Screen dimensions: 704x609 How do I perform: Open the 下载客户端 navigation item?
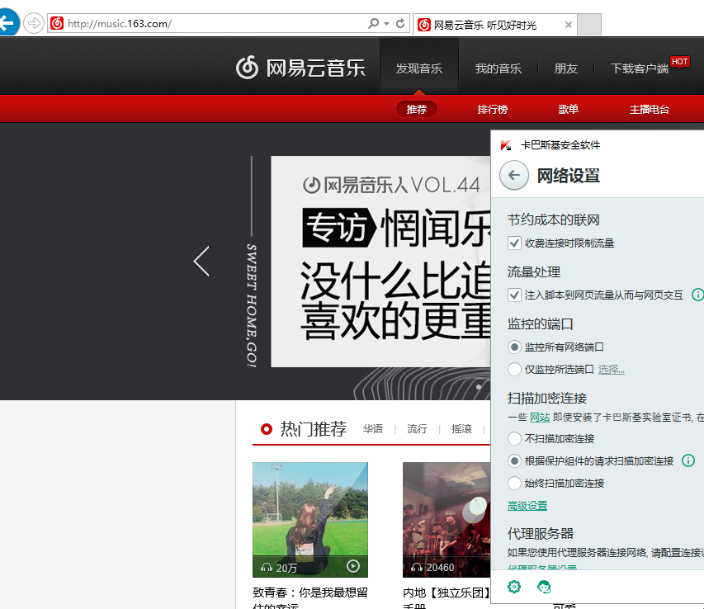point(640,68)
